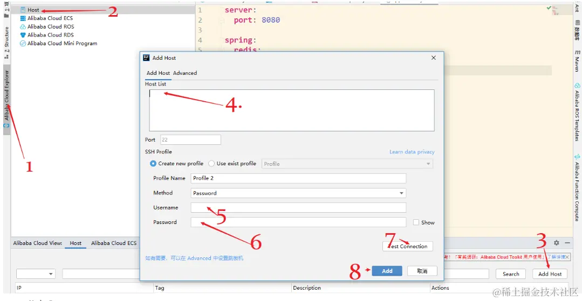Open the Learn data privacy link
582x301 pixels.
[412, 152]
